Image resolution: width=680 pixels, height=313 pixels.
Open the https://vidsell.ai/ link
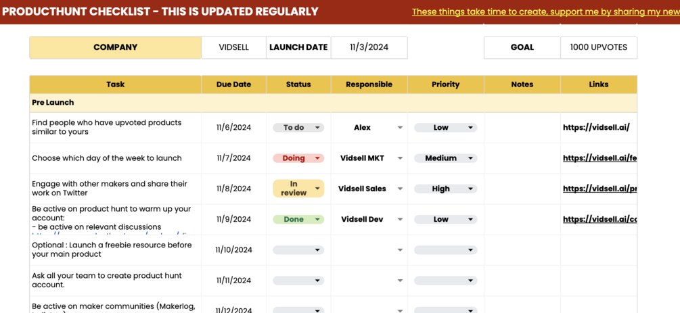point(596,128)
